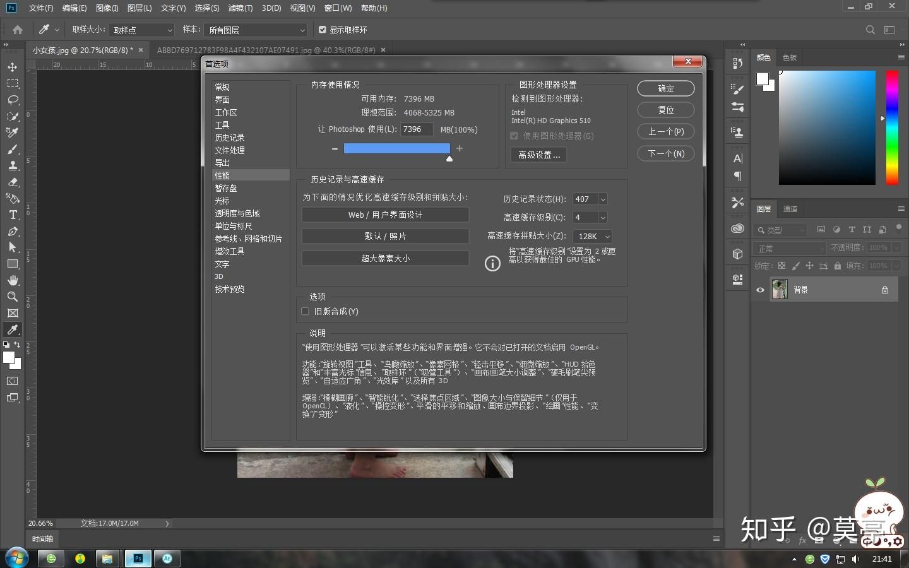Select the Path Selection tool
Image resolution: width=909 pixels, height=568 pixels.
(13, 247)
